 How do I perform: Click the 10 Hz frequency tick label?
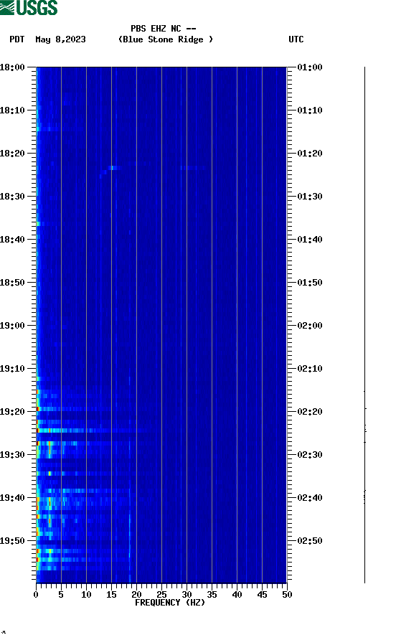coord(86,595)
